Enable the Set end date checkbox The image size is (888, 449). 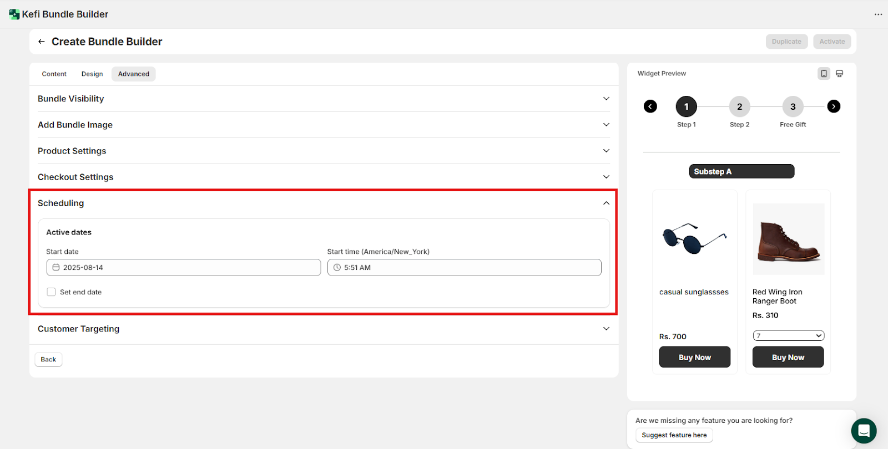pyautogui.click(x=52, y=292)
